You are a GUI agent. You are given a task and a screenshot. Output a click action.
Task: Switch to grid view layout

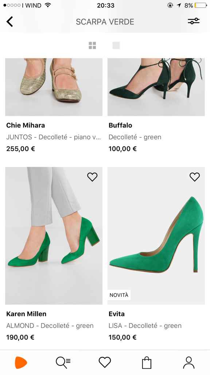point(93,45)
